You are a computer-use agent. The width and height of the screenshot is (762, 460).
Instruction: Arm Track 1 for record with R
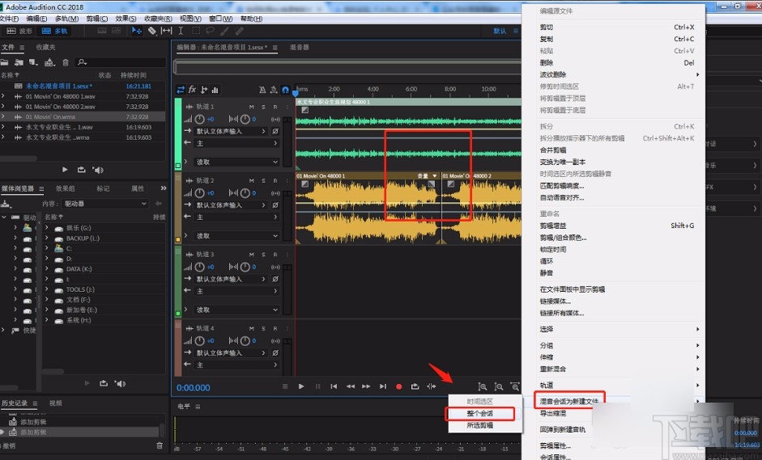tap(275, 107)
